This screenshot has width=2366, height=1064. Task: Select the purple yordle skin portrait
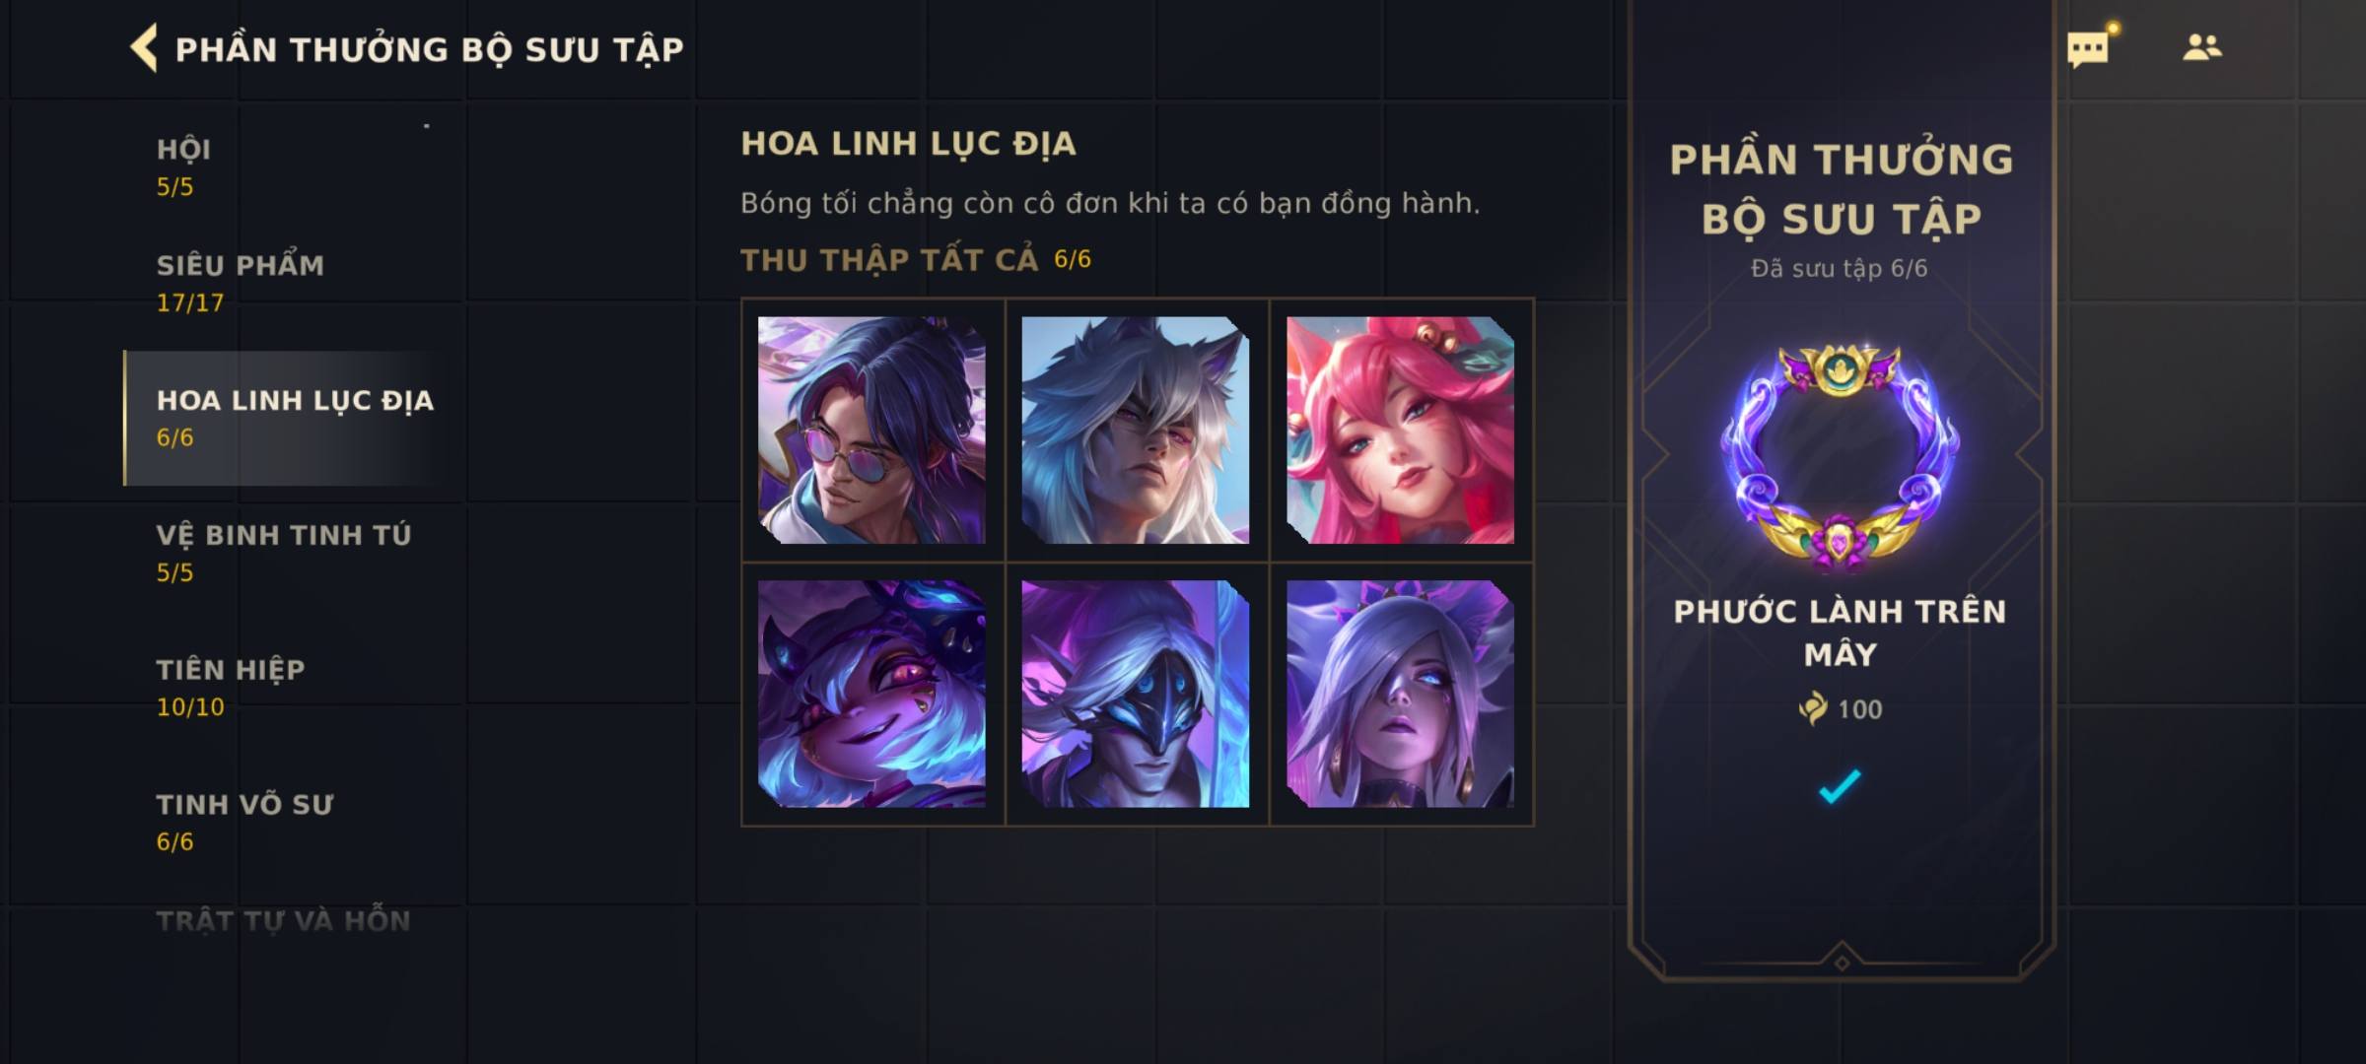point(871,694)
